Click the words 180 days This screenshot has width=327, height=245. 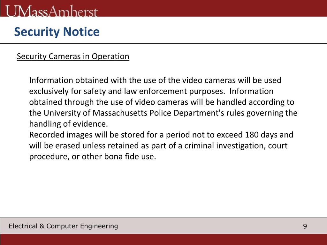point(261,135)
